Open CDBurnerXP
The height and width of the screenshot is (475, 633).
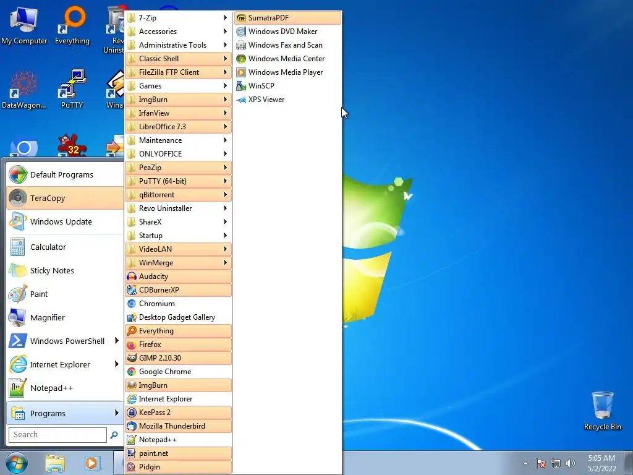pyautogui.click(x=179, y=290)
